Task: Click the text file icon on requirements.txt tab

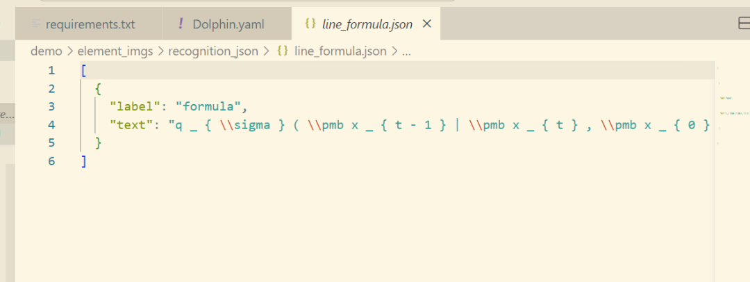Action: point(35,24)
